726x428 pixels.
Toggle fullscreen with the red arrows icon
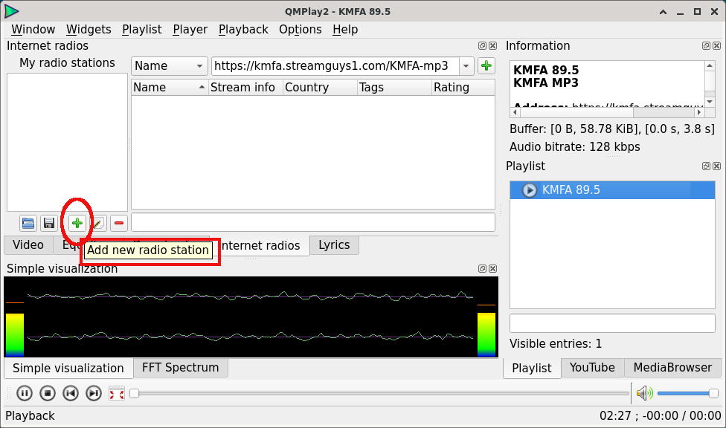117,394
